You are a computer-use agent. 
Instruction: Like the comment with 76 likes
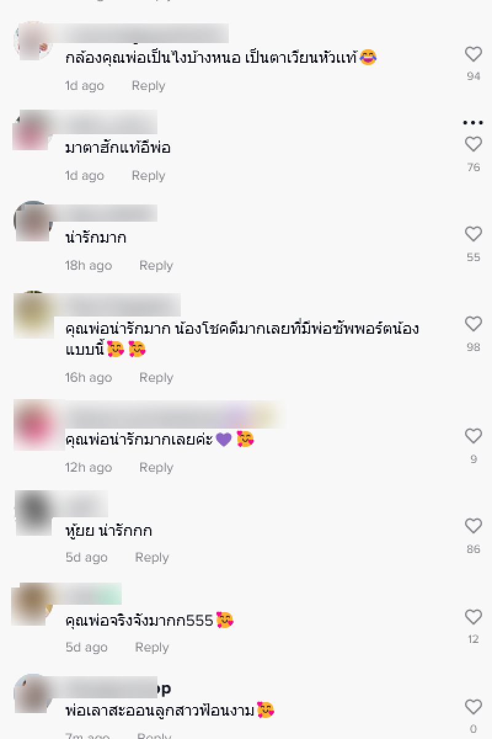[x=473, y=145]
